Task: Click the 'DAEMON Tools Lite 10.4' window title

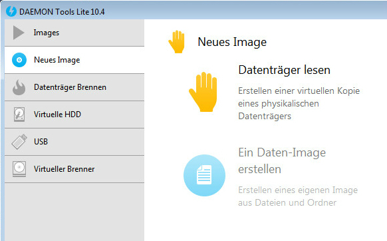Action: pyautogui.click(x=62, y=11)
